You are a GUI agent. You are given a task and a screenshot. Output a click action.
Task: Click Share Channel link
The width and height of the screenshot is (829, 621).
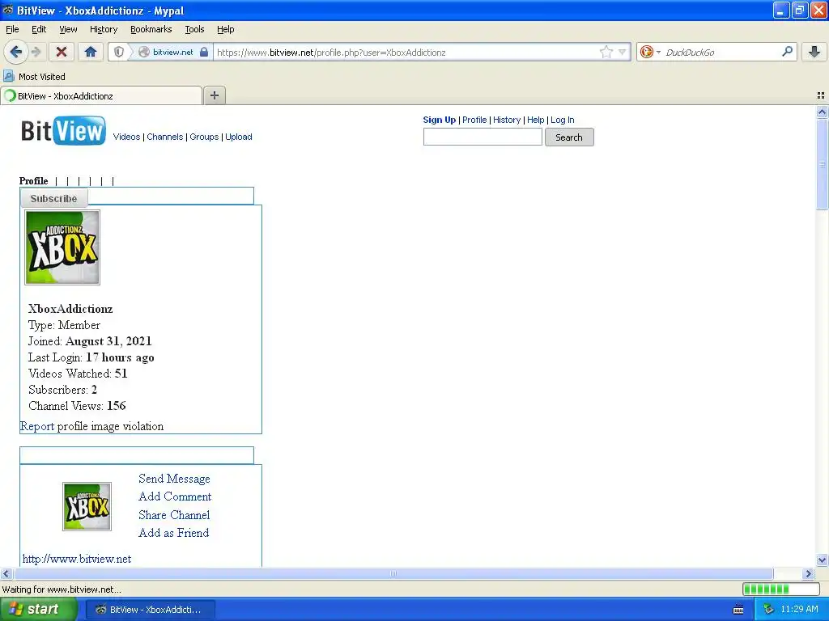tap(174, 515)
